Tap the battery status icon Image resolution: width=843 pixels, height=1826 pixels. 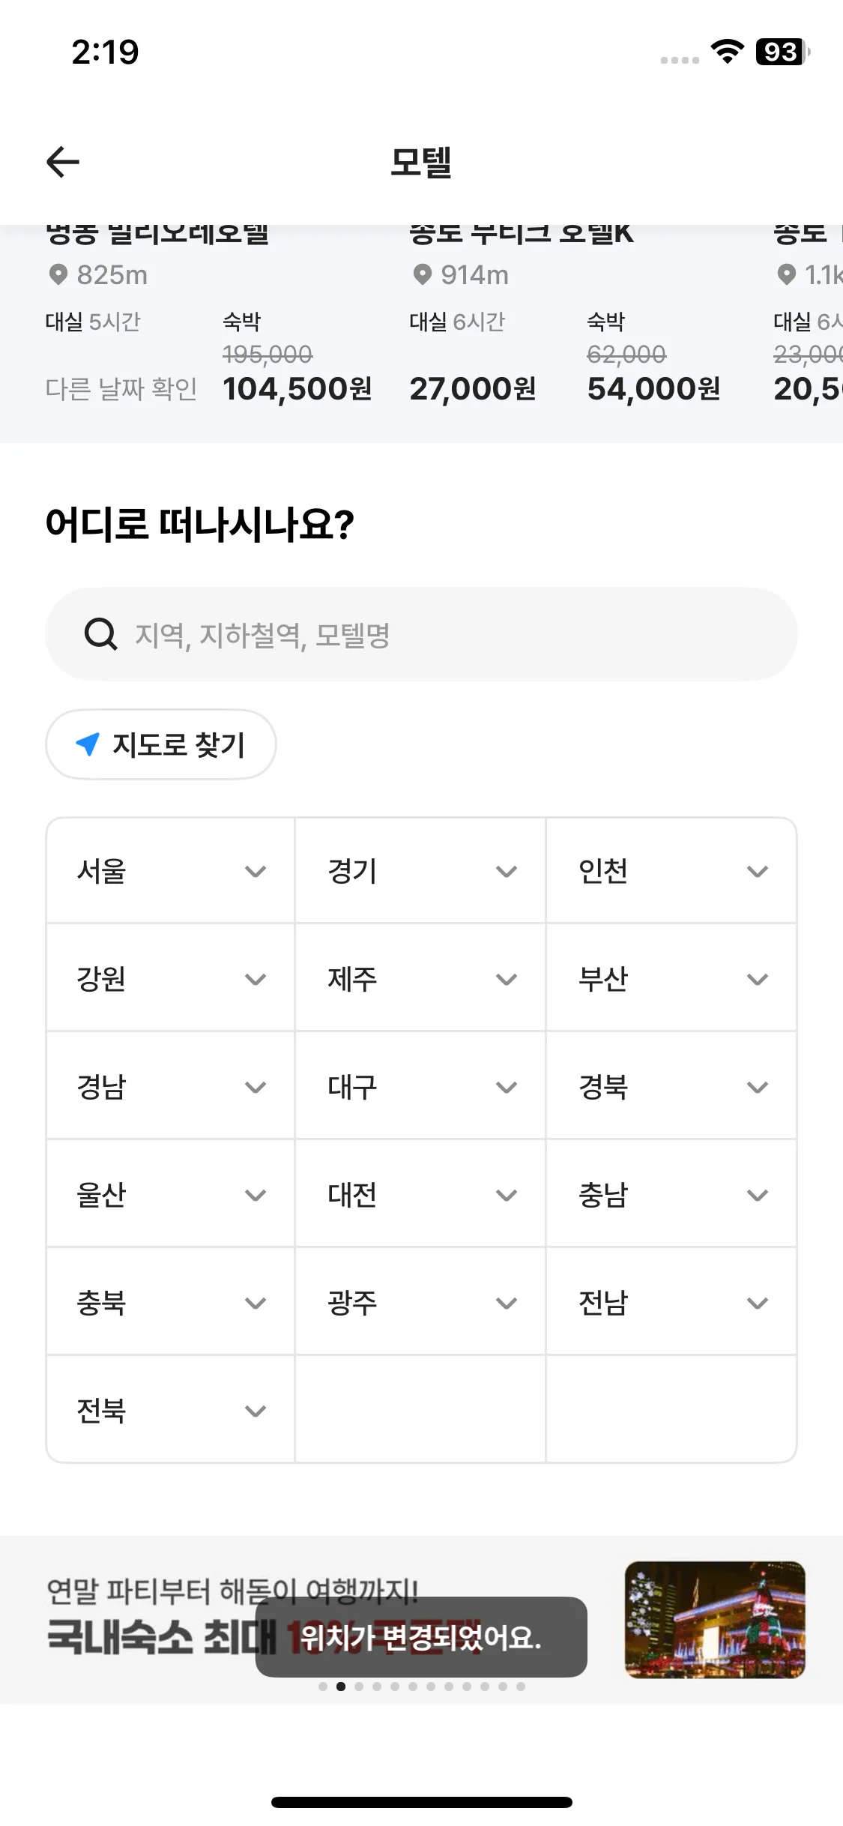click(782, 52)
